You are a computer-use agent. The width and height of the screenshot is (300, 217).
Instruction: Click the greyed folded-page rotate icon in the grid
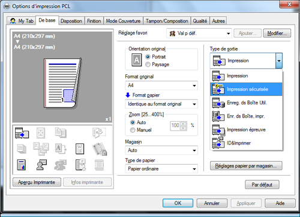tap(99, 132)
